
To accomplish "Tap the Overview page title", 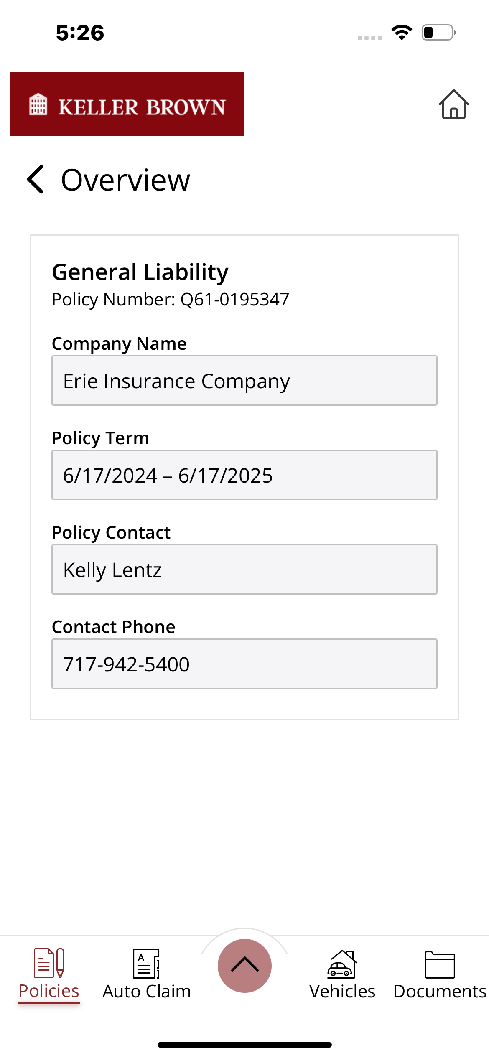I will click(x=125, y=180).
